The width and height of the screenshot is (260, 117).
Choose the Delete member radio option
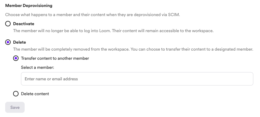coord(8,42)
